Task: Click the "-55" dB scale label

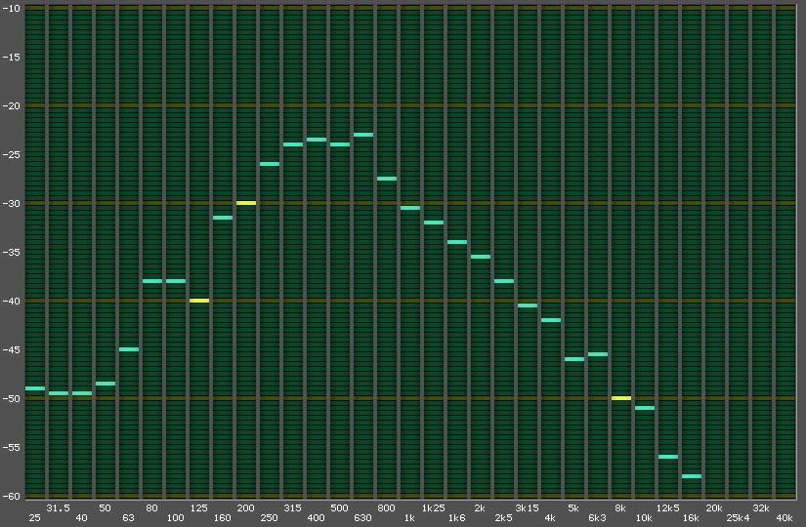Action: [12, 447]
